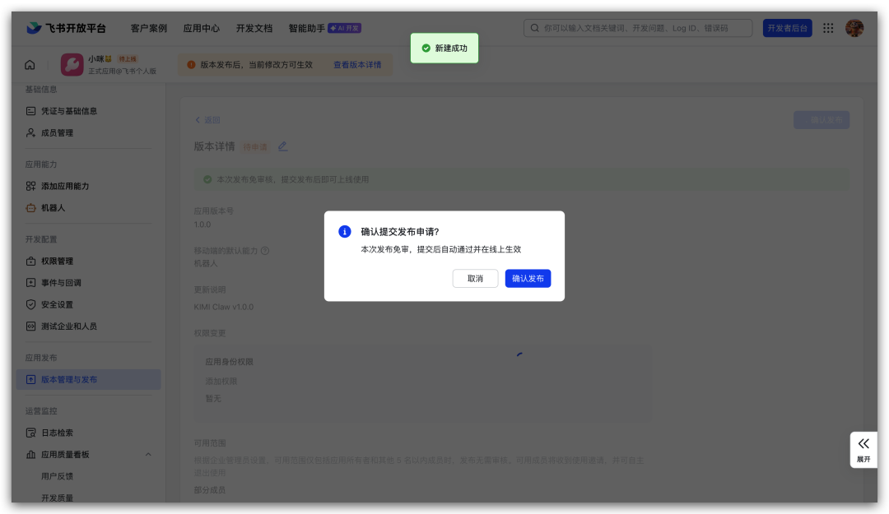Screen dimensions: 889x514
Task: Open 机器人 in the sidebar
Action: tap(53, 208)
